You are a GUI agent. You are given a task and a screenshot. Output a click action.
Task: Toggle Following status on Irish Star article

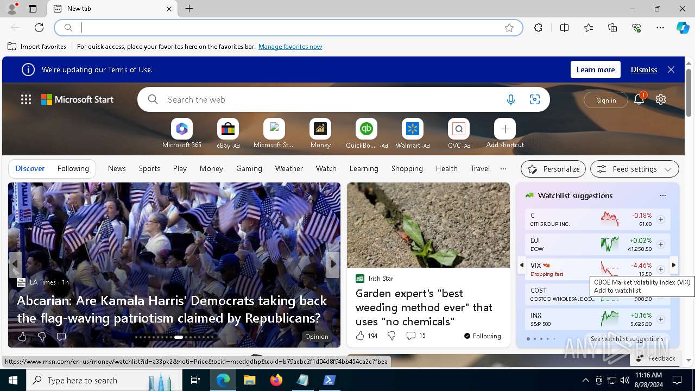(x=483, y=336)
